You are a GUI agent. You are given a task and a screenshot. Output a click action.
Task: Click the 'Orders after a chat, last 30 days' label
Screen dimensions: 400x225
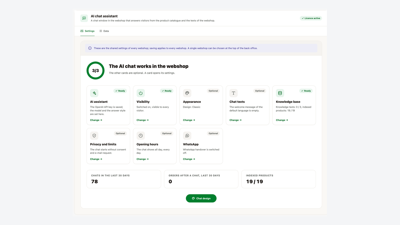194,176
